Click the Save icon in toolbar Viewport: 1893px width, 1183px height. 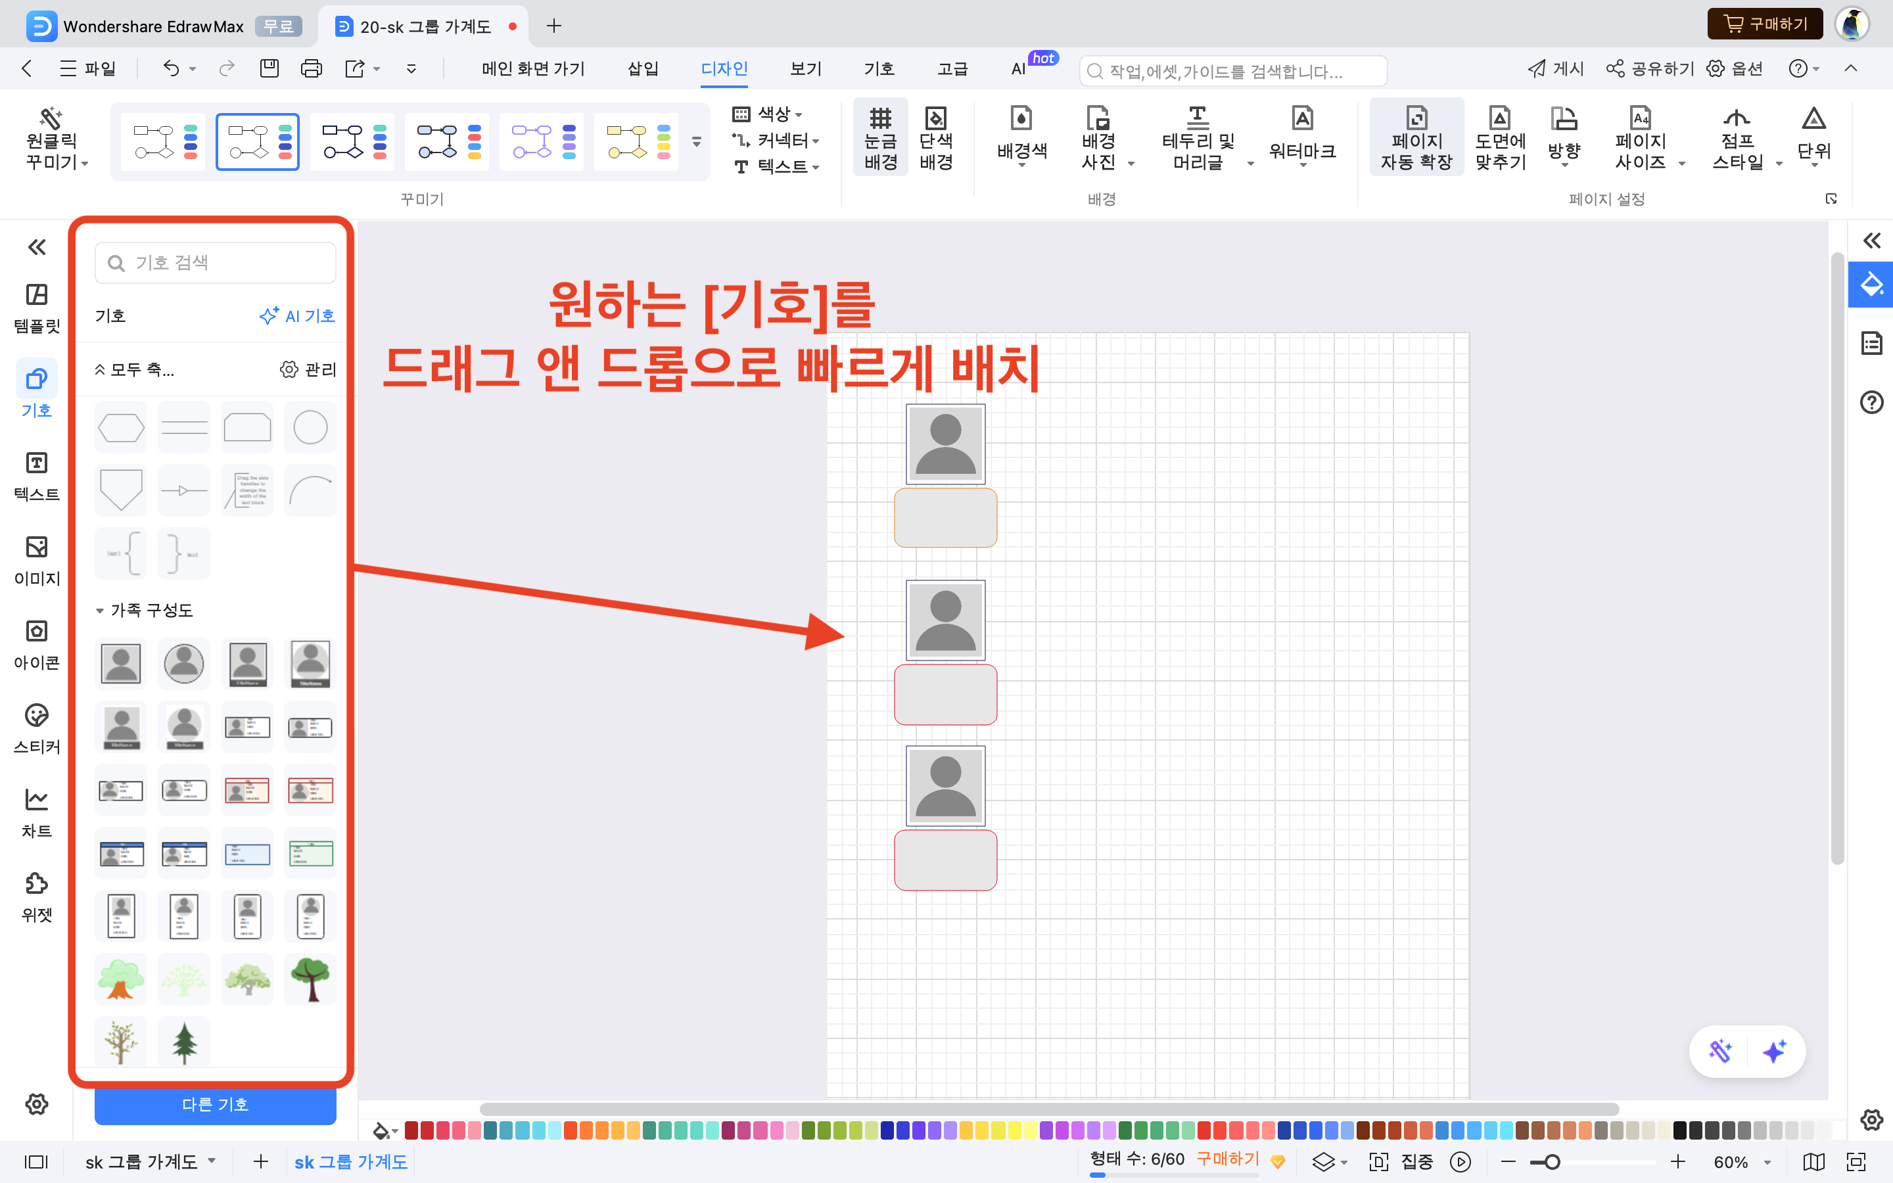(x=269, y=69)
